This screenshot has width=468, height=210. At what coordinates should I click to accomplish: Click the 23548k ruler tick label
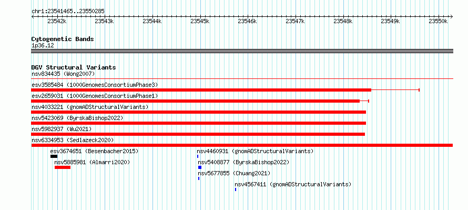click(x=343, y=21)
